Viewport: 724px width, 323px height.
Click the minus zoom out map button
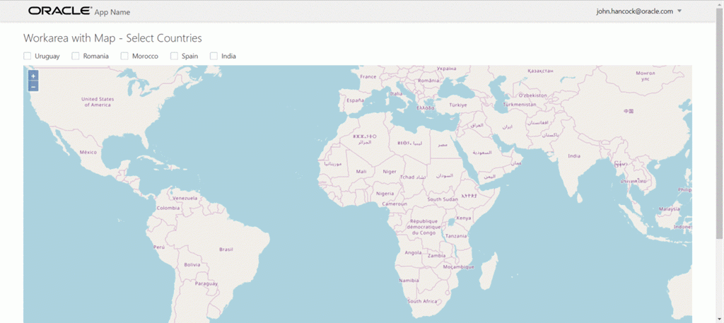(x=33, y=86)
